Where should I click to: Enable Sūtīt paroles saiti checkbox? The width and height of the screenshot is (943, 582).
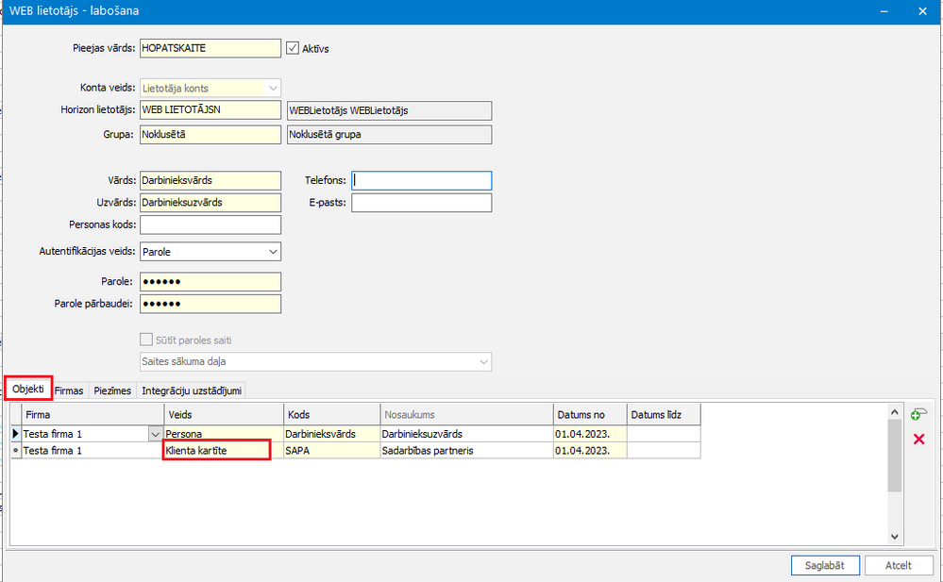pos(146,340)
